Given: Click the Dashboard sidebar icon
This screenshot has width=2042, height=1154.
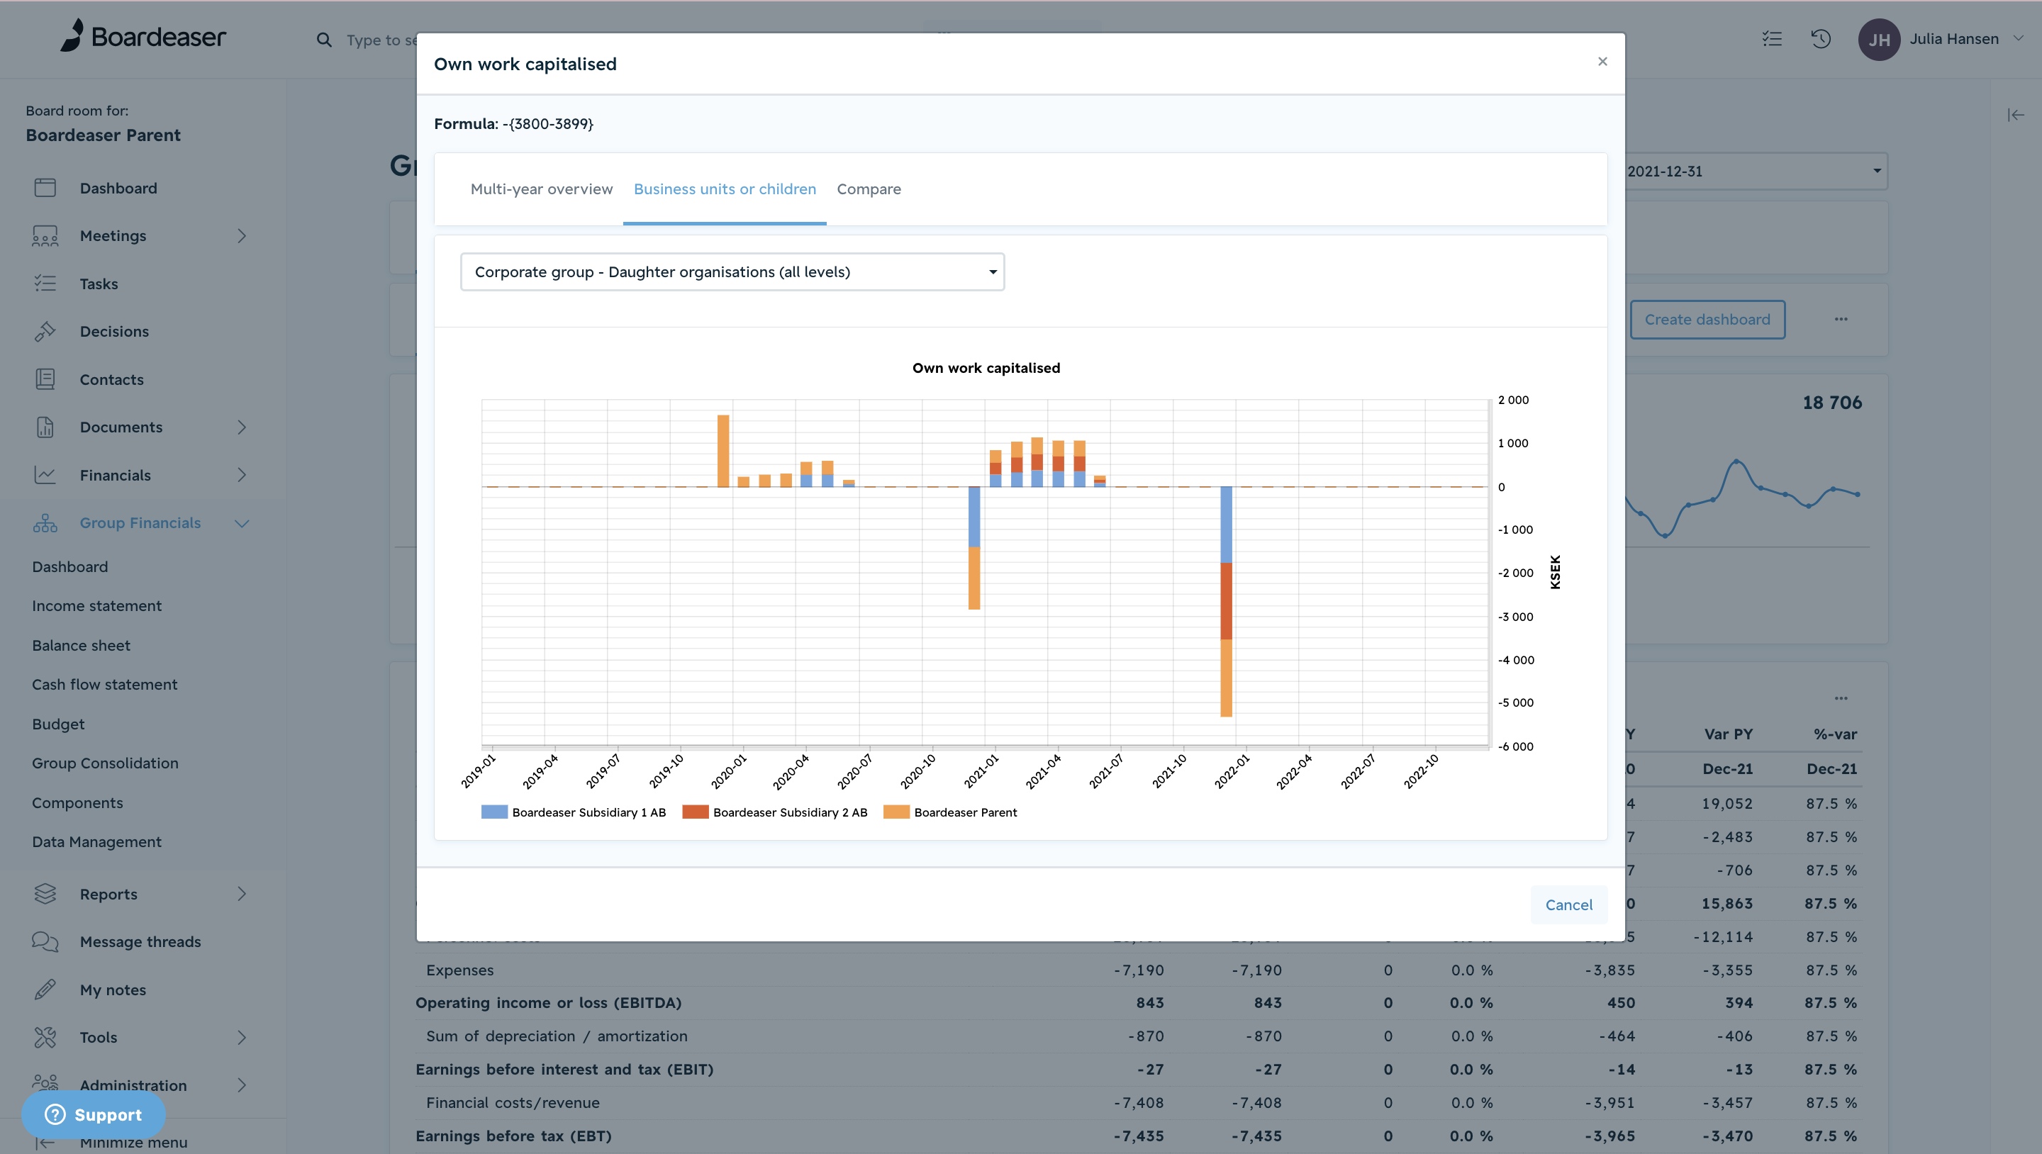Looking at the screenshot, I should coord(45,188).
